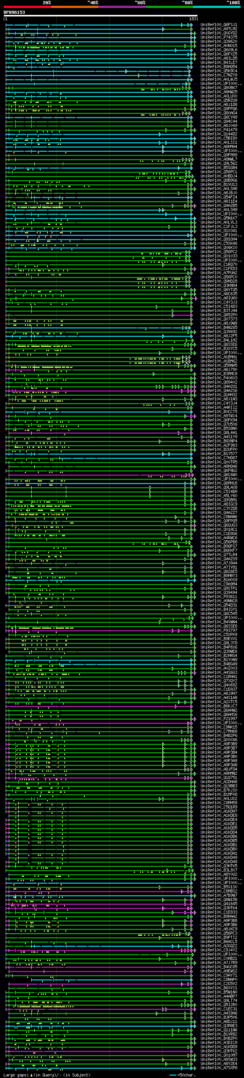Image resolution: width=244 pixels, height=1078 pixels.
Task: Select hit label UniRef100_A8IGC9
Action: coord(219,504)
